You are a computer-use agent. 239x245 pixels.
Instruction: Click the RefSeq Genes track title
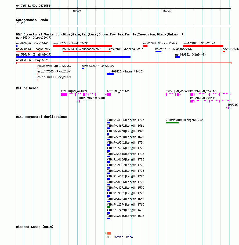(x=27, y=88)
